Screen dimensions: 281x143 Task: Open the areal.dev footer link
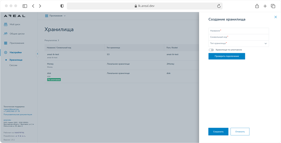point(7,120)
